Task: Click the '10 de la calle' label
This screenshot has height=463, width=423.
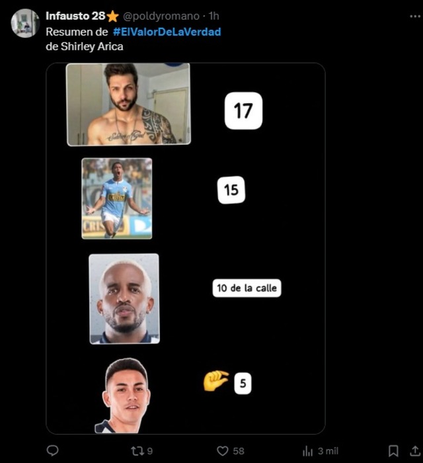Action: click(247, 288)
